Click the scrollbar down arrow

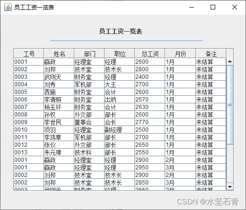coord(230,187)
